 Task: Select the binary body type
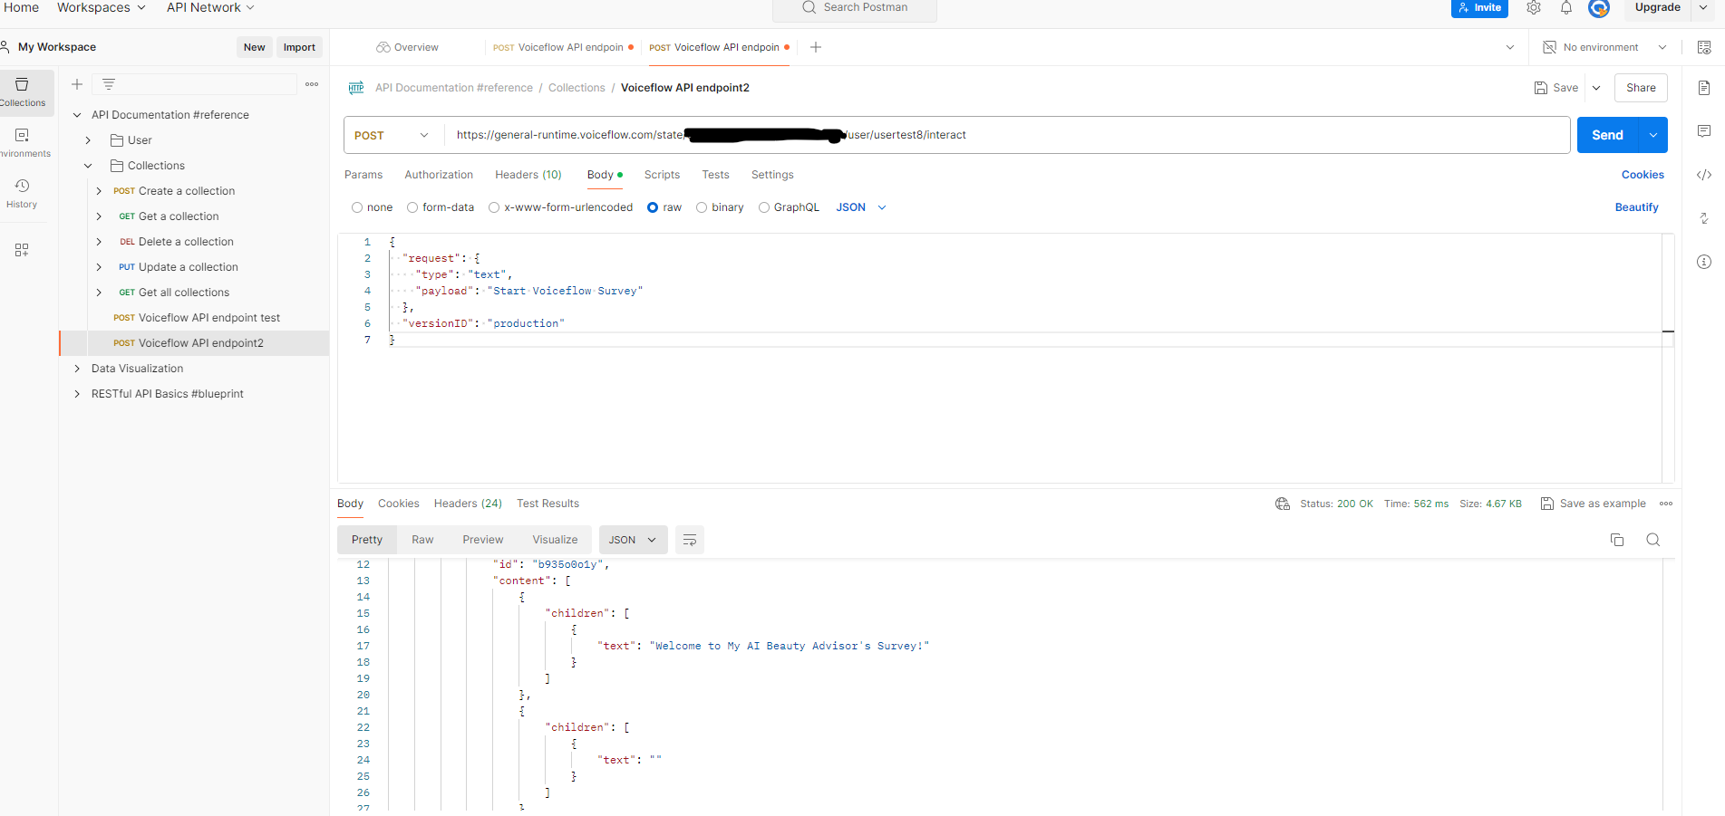[702, 207]
